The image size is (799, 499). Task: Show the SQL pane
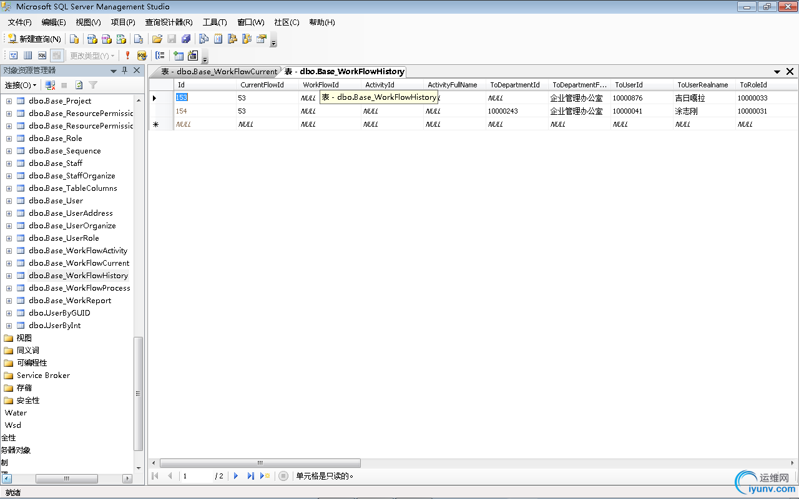tap(42, 56)
